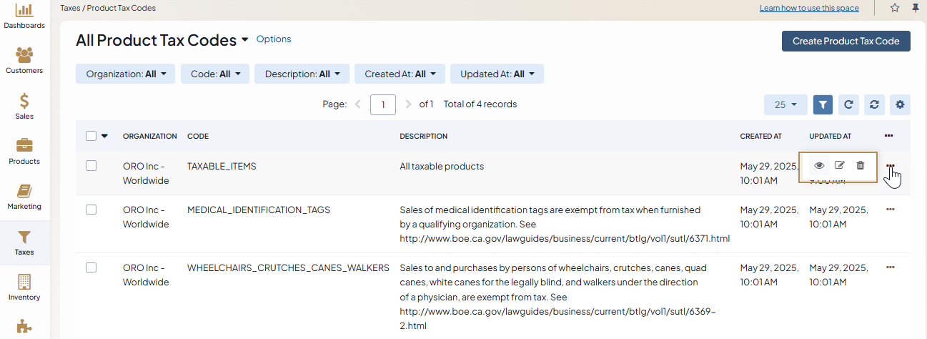Screen dimensions: 927x339
Task: Open the 25 per-page size dropdown
Action: pos(785,104)
